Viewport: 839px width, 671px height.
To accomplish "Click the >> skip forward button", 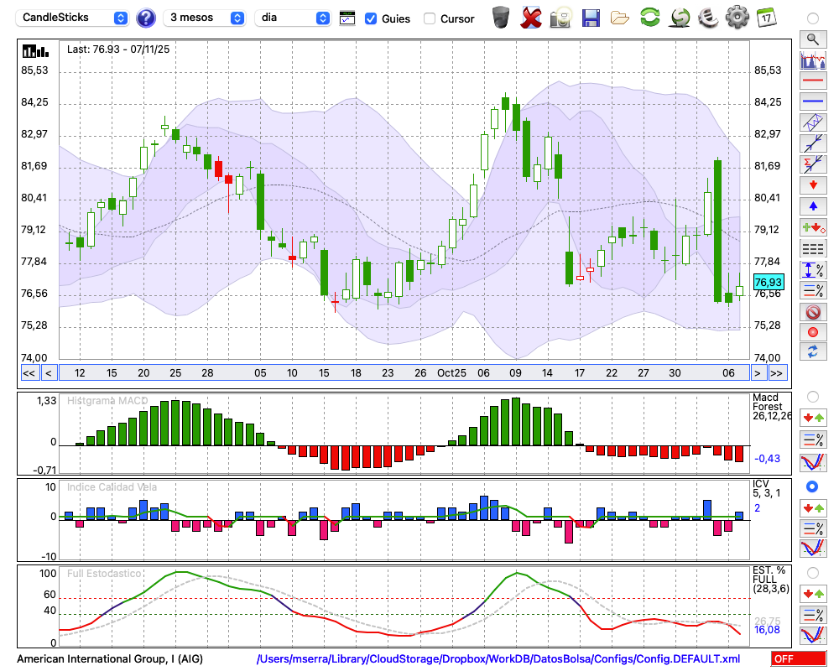I will [x=778, y=372].
